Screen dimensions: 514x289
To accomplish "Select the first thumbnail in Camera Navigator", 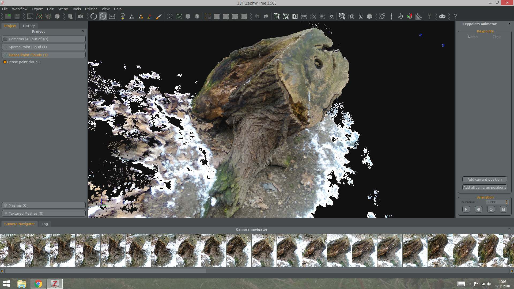I will [12, 250].
